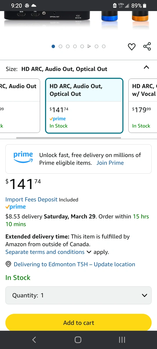This screenshot has height=349, width=157.
Task: Tap the size options horizontal scrollbar
Action: click(69, 138)
